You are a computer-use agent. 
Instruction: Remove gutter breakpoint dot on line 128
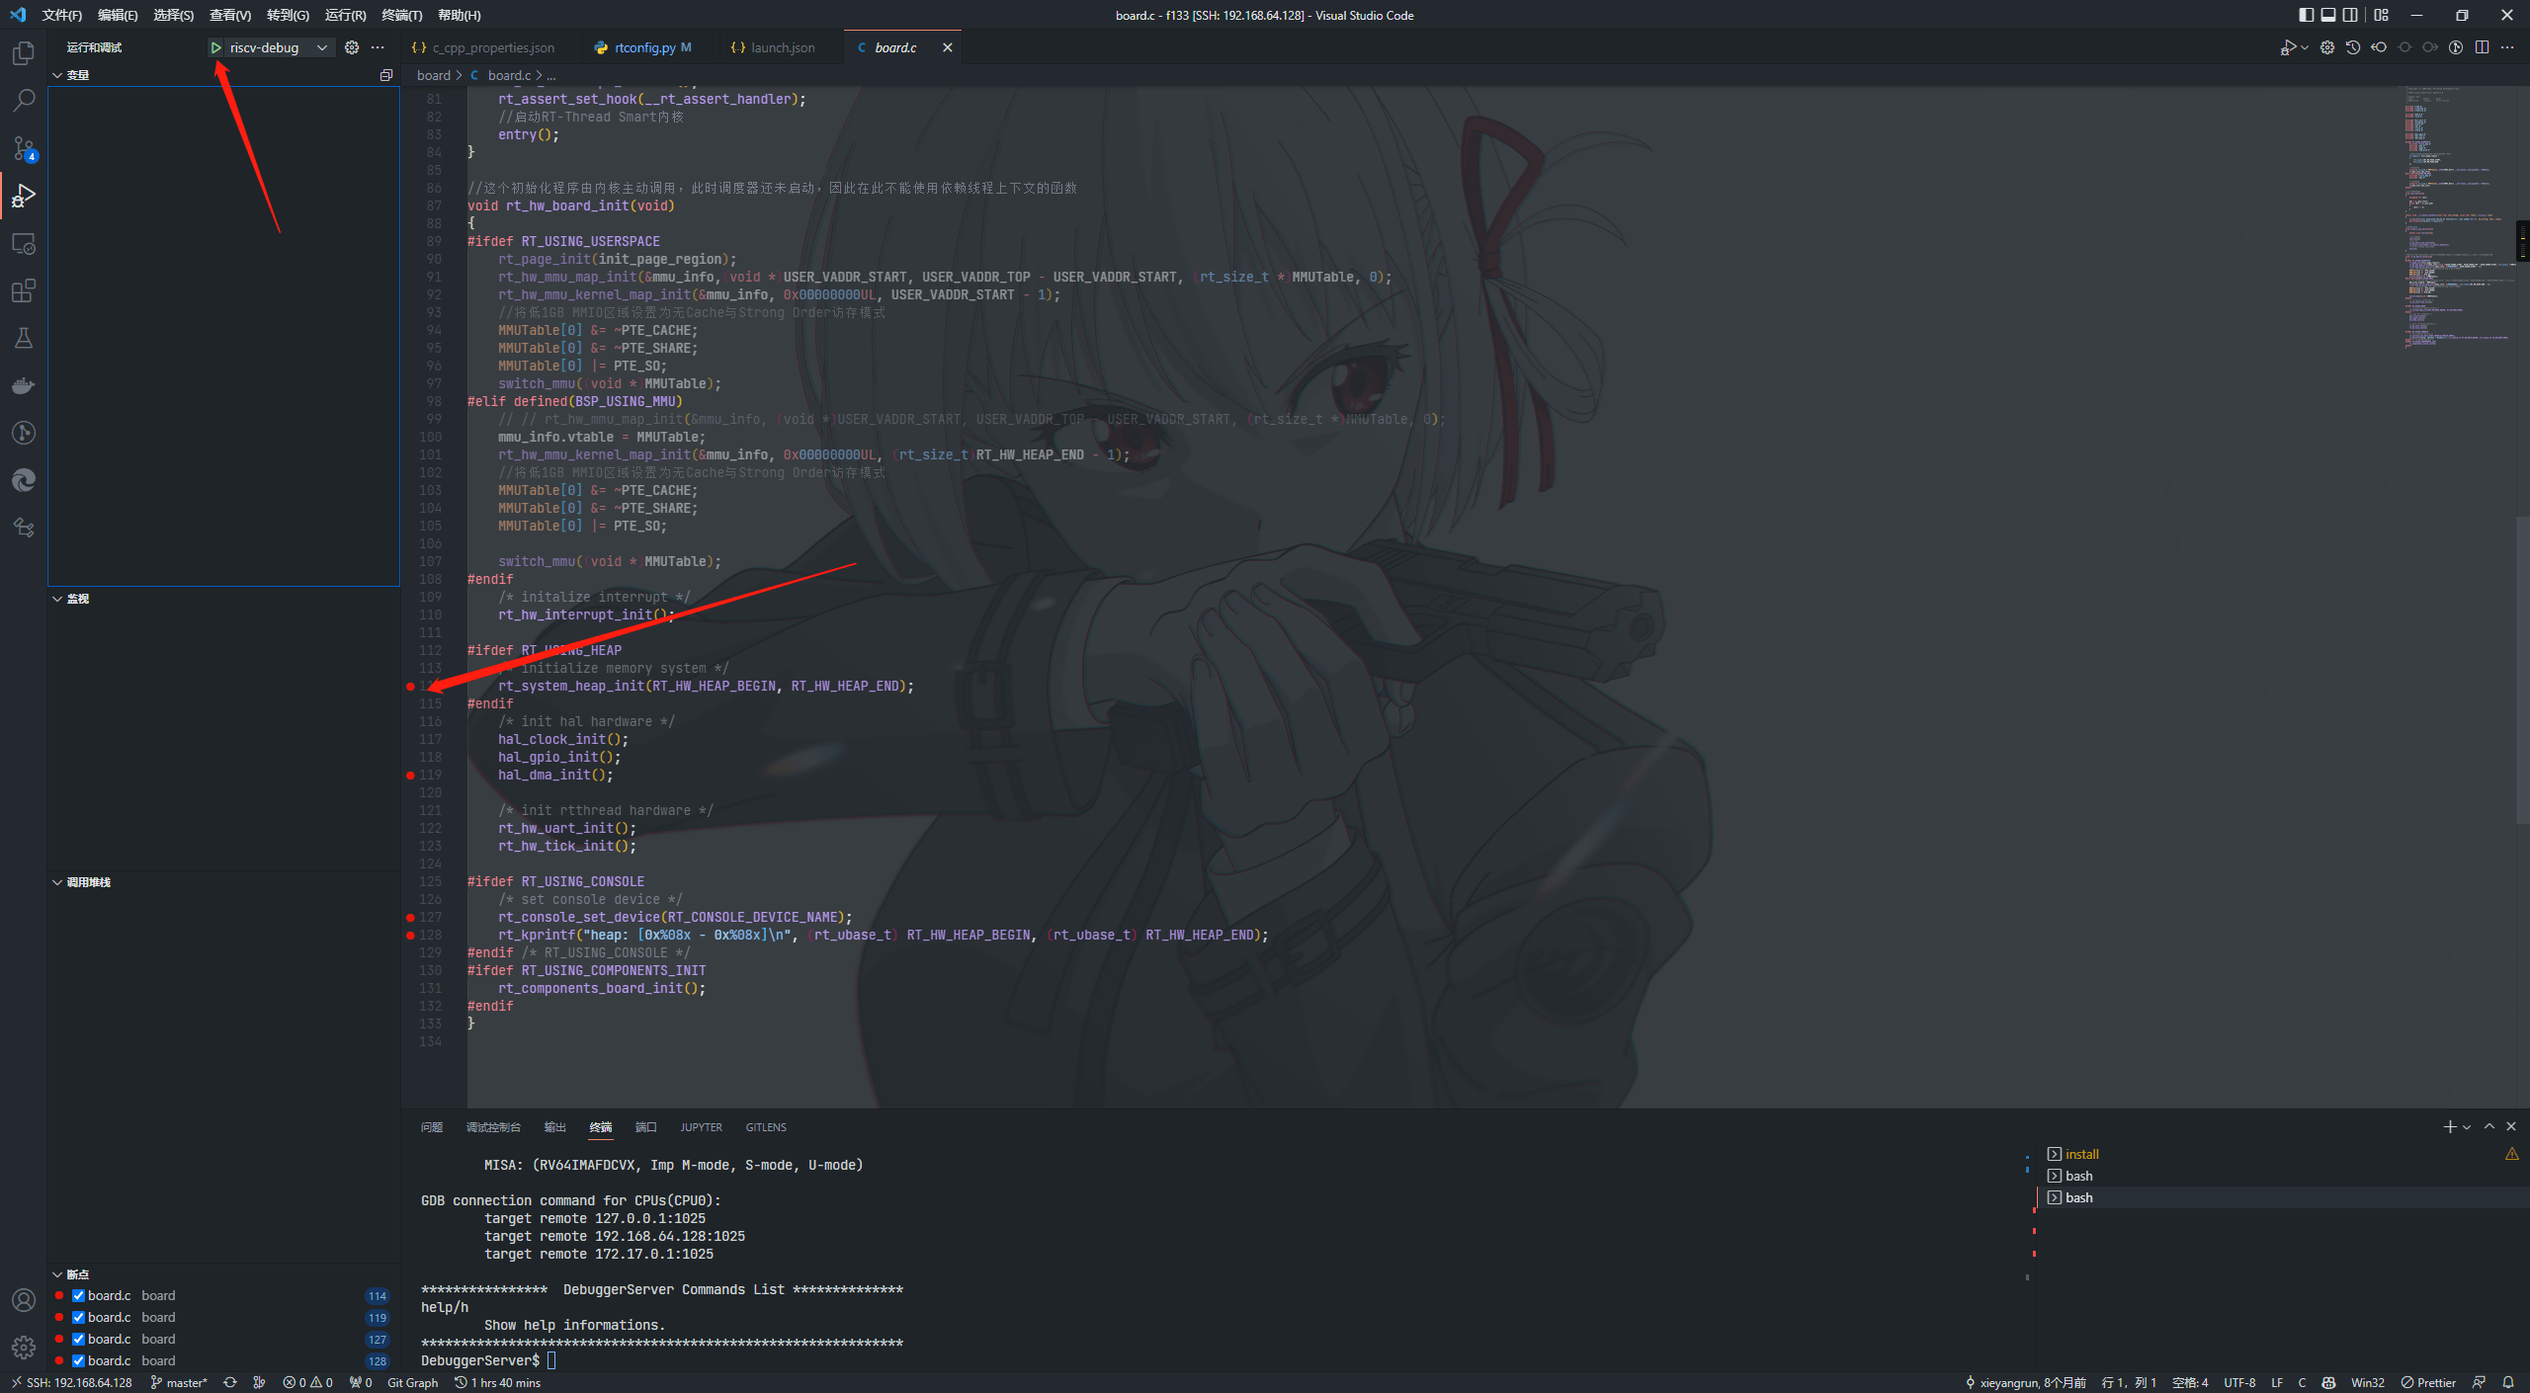coord(410,936)
